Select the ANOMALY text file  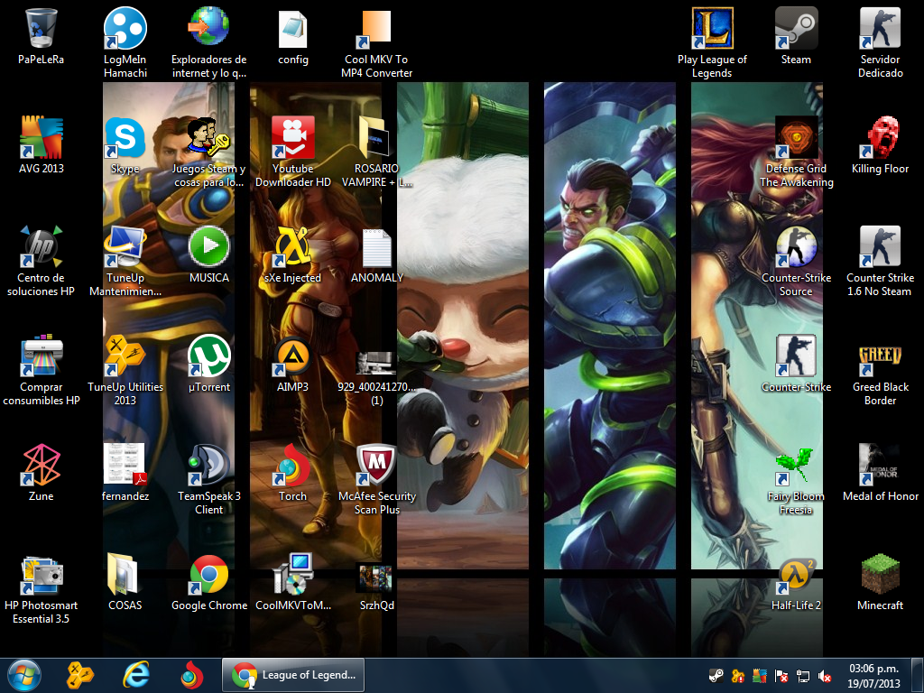[376, 247]
